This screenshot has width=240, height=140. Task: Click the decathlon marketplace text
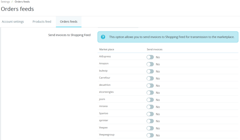(x=105, y=85)
